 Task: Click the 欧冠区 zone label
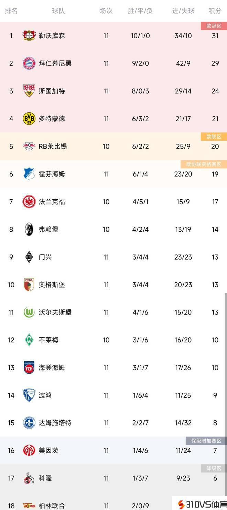pyautogui.click(x=214, y=26)
